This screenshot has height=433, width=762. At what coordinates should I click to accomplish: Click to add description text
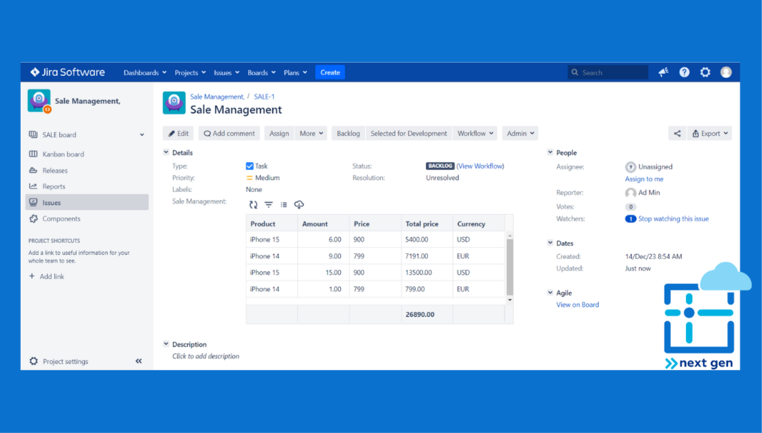click(205, 356)
